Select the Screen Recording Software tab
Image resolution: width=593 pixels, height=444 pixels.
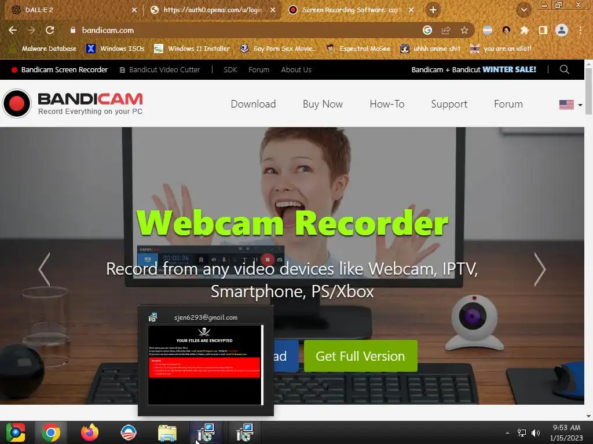click(x=352, y=10)
